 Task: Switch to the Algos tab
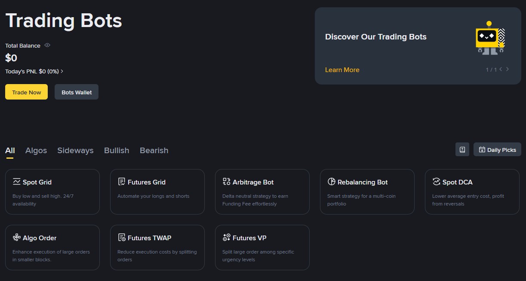tap(36, 151)
